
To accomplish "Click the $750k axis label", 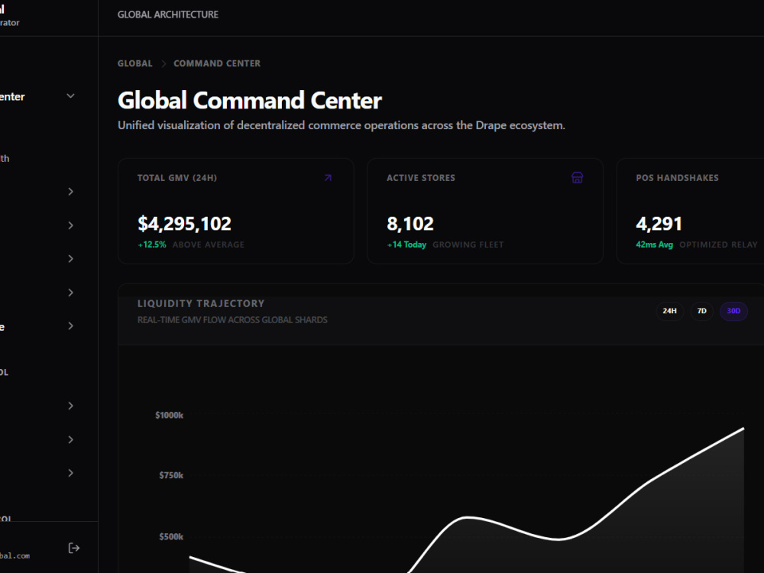I will pyautogui.click(x=171, y=475).
